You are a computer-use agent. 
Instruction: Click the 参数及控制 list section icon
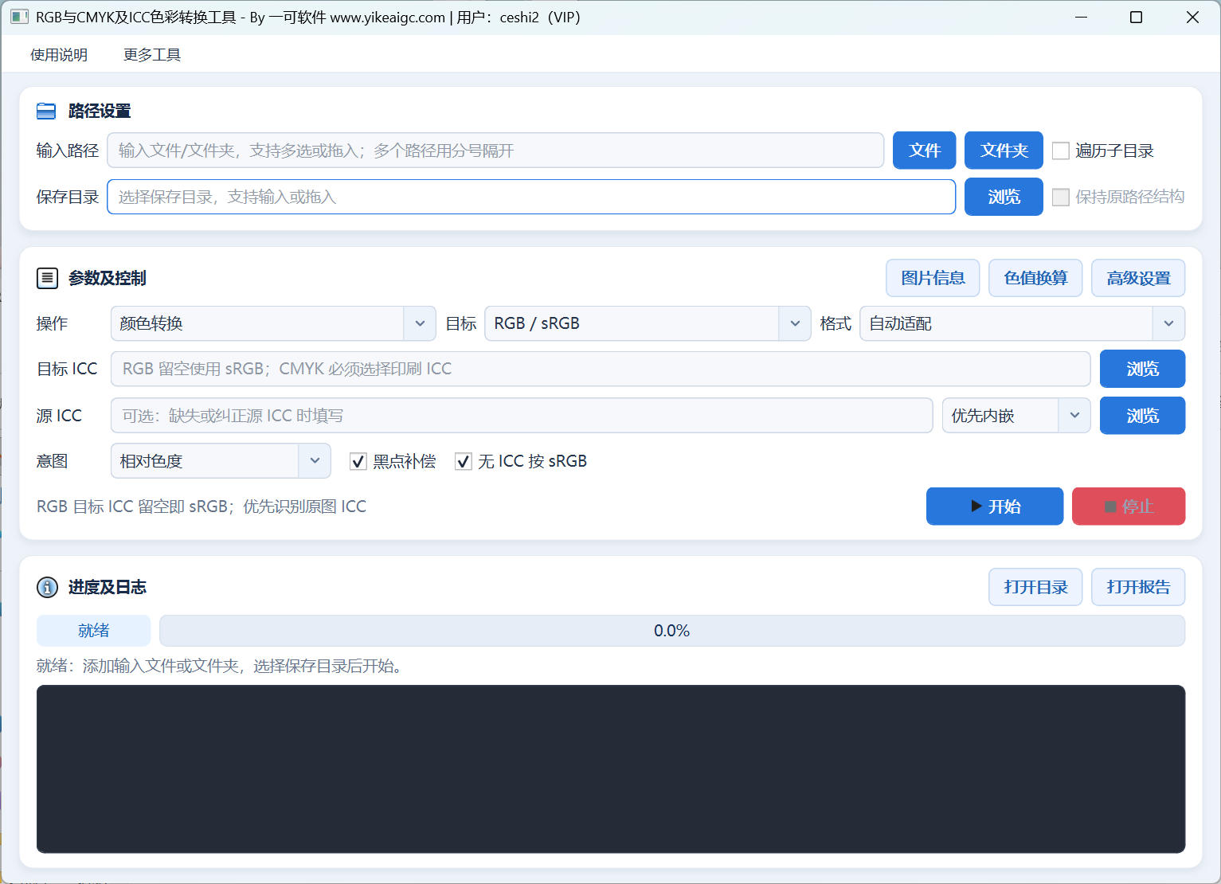(47, 278)
